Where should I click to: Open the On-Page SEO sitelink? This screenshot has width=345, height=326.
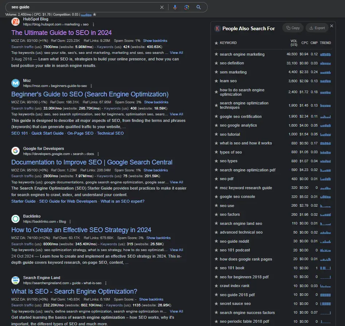click(80, 133)
